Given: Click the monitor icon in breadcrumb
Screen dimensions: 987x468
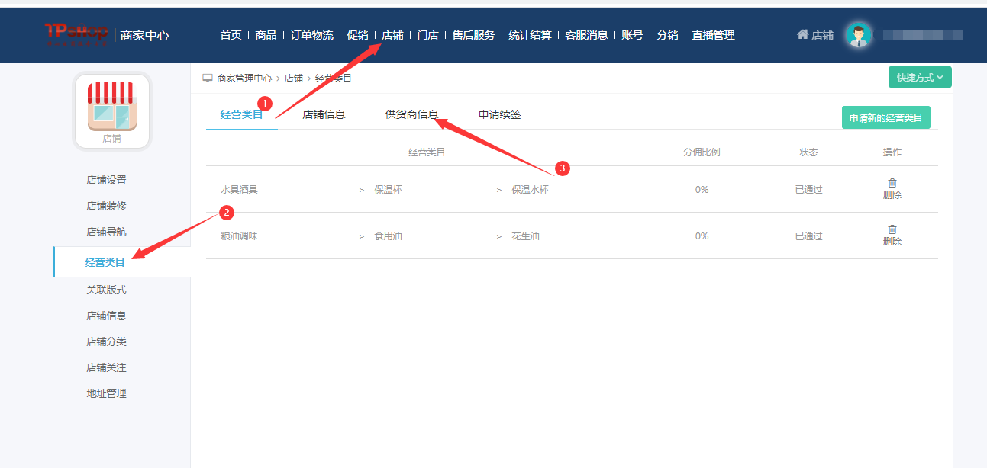Looking at the screenshot, I should 208,78.
